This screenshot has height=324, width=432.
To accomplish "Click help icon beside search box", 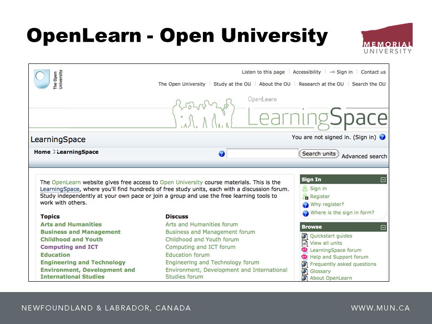I will (x=221, y=154).
